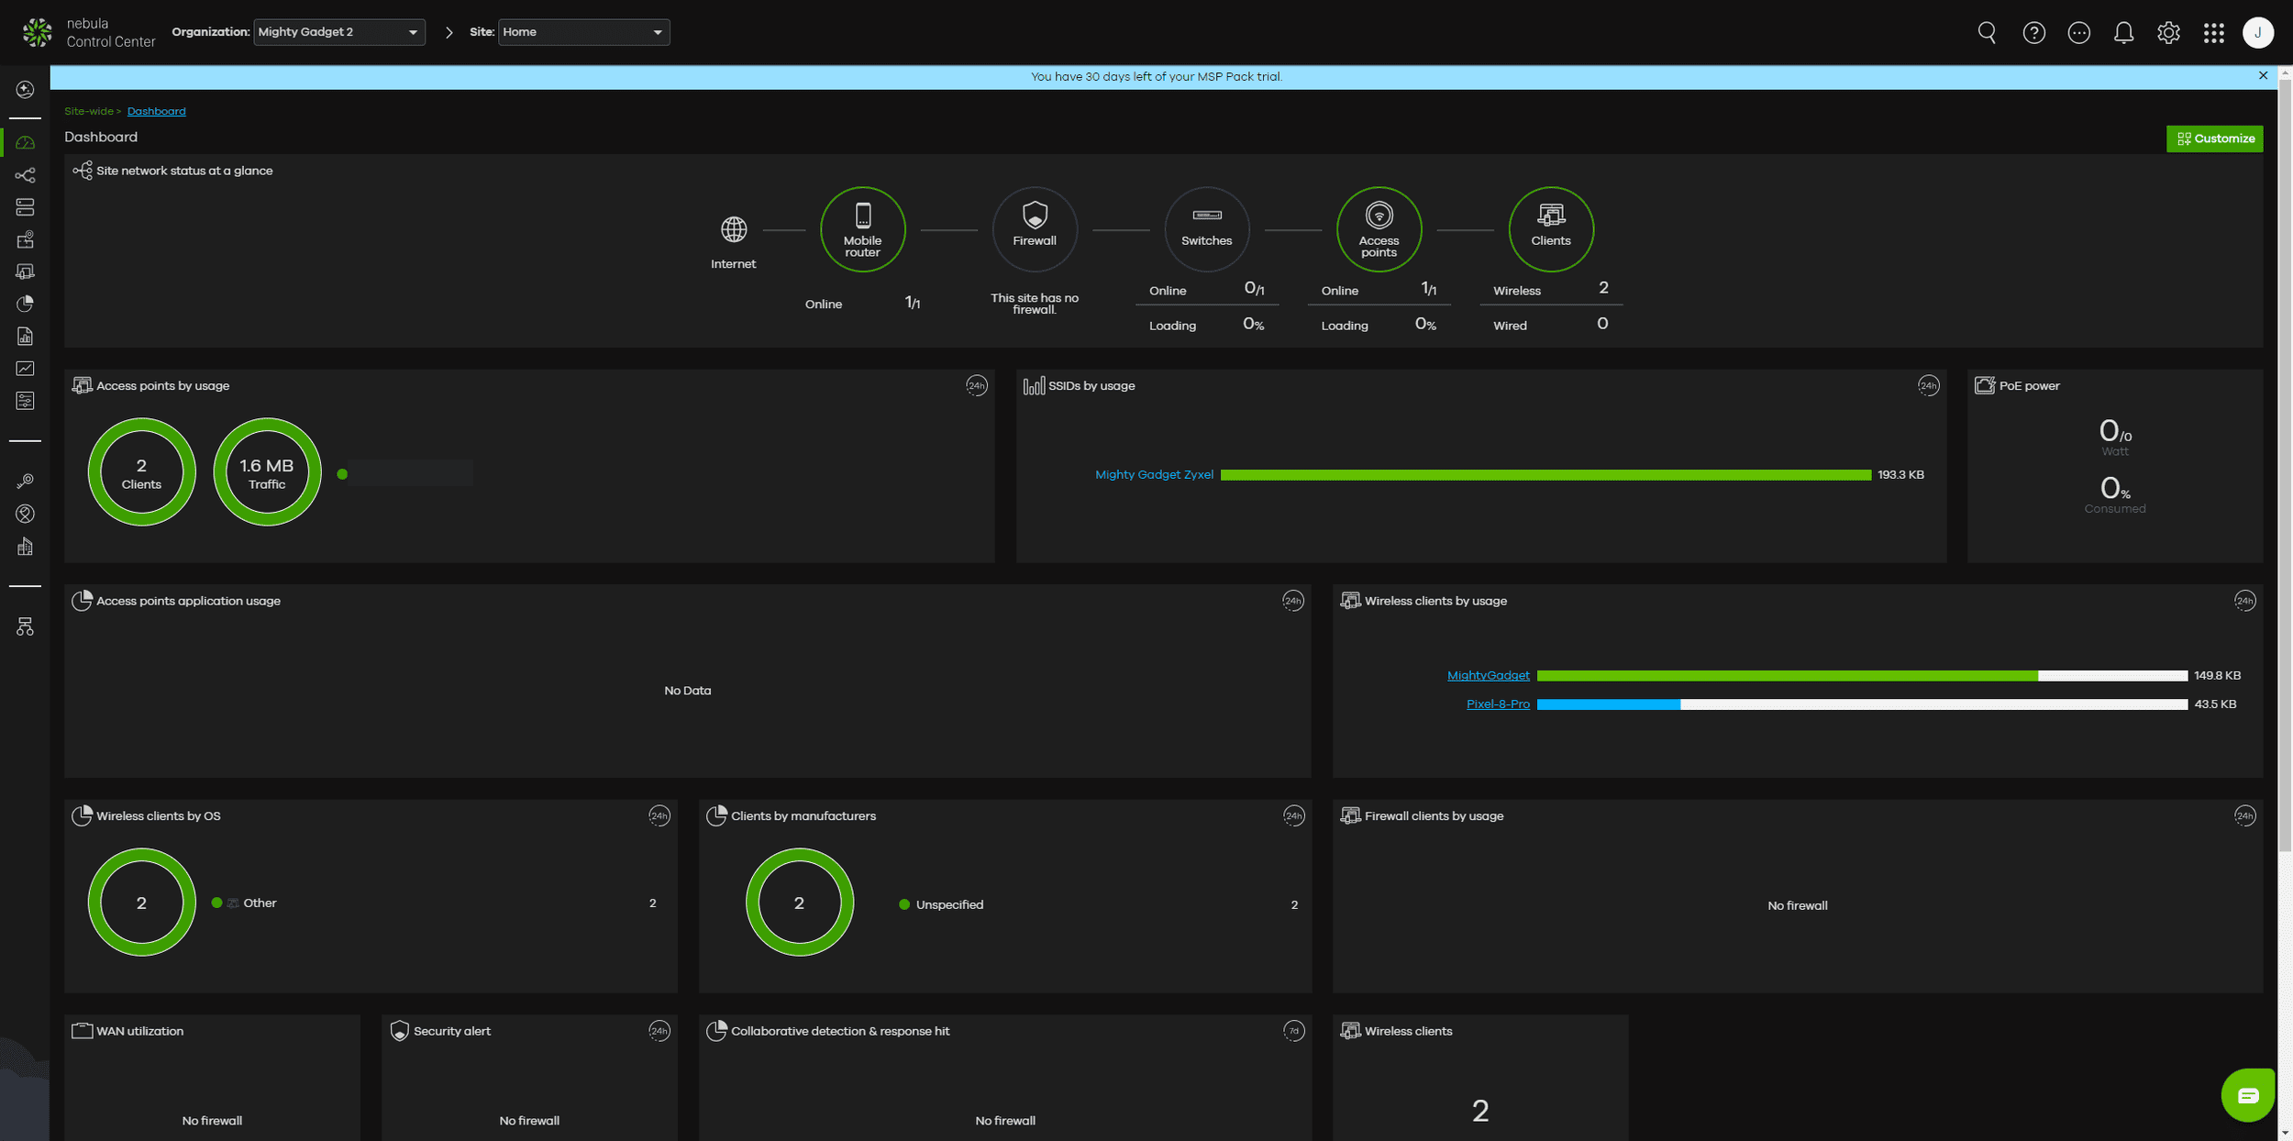Click the notification bell icon
The height and width of the screenshot is (1141, 2293).
[2123, 33]
